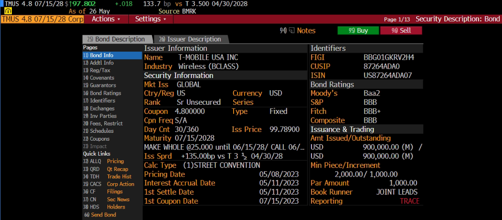Click Coupon value 4.800000

[x=190, y=111]
